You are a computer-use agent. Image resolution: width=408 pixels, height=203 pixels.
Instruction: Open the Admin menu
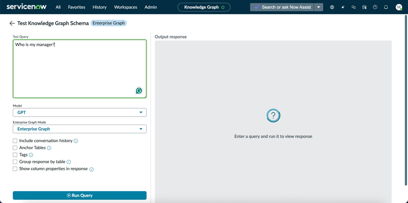point(151,7)
